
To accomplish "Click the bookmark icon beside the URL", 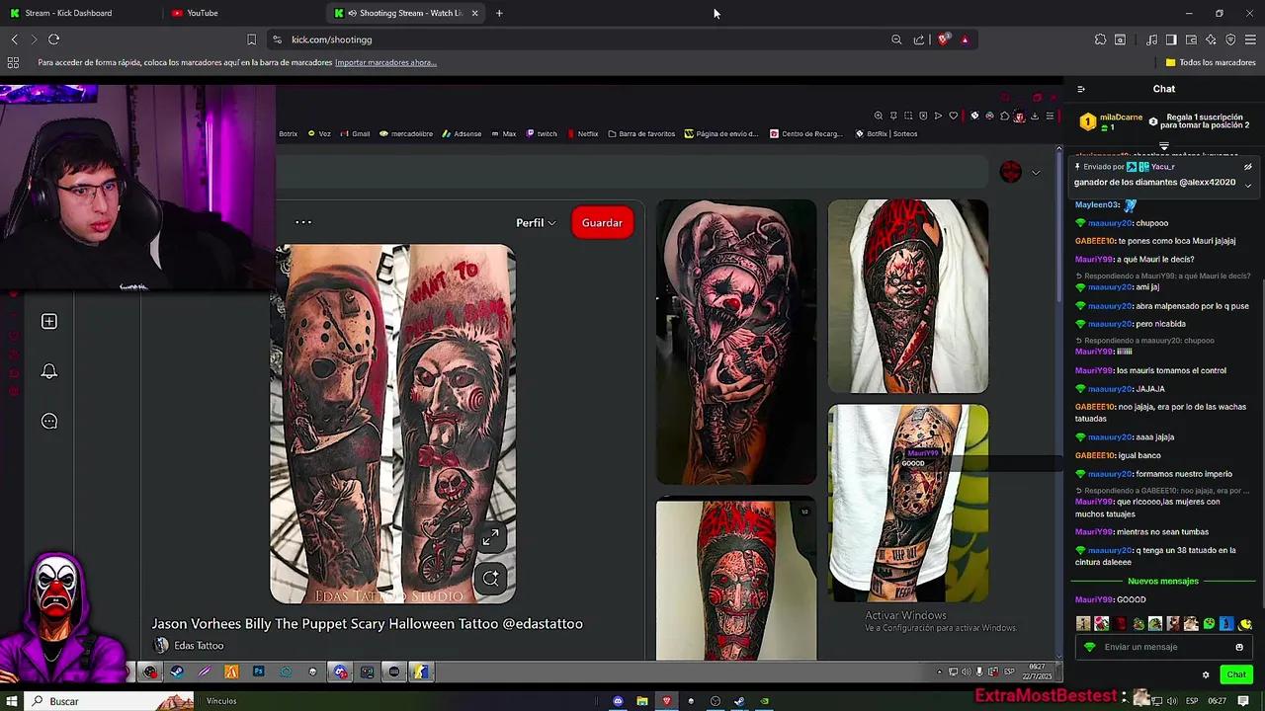I will (x=251, y=39).
